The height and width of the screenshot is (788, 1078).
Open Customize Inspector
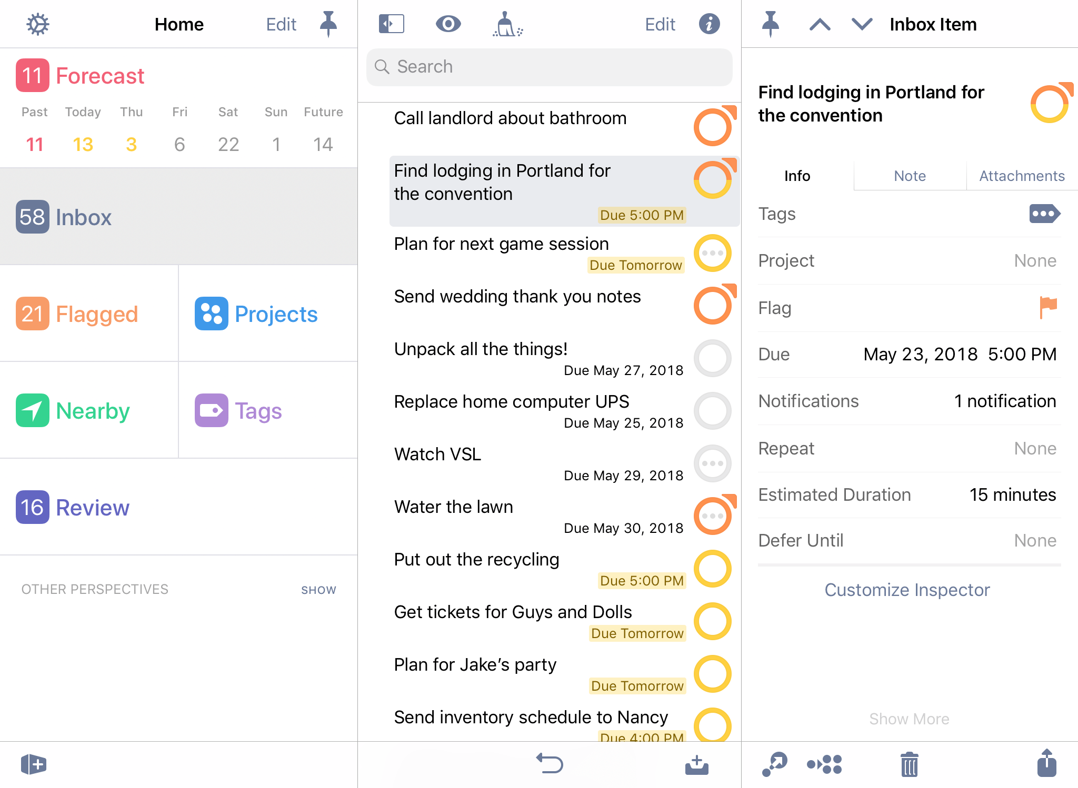point(907,590)
